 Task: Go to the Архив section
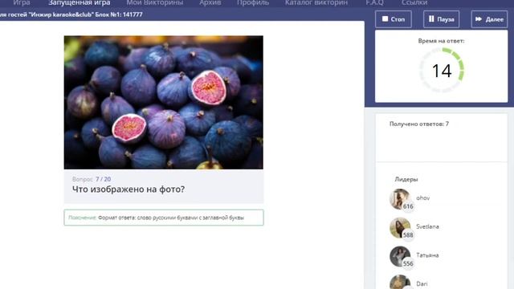coord(210,2)
